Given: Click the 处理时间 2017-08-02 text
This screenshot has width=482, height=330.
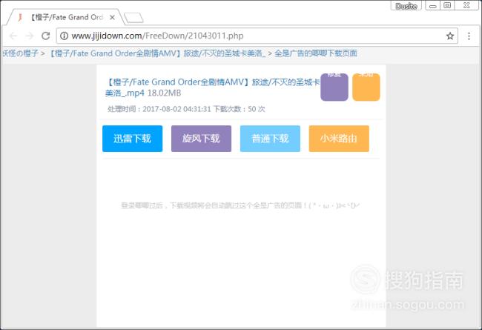Looking at the screenshot, I should pyautogui.click(x=159, y=109).
